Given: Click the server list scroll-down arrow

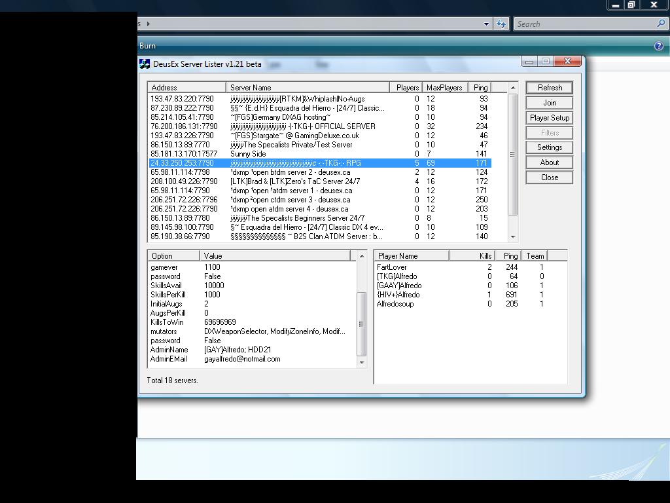Looking at the screenshot, I should pyautogui.click(x=513, y=236).
